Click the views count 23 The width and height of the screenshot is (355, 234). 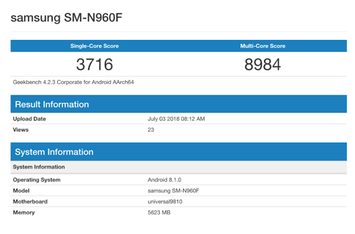click(x=151, y=130)
